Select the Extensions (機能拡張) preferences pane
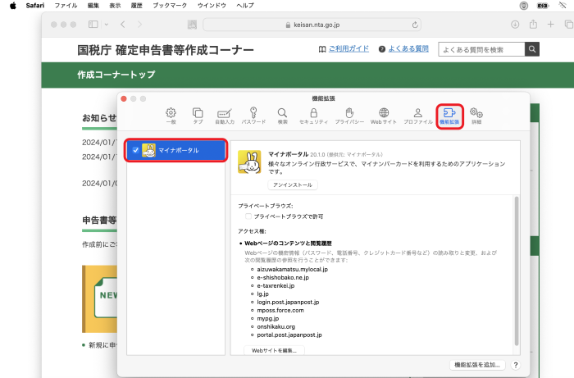The image size is (574, 378). (x=449, y=116)
